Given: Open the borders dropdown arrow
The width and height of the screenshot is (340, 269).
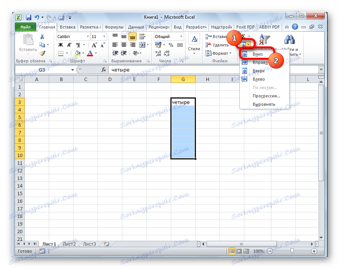Looking at the screenshot, I should point(67,53).
